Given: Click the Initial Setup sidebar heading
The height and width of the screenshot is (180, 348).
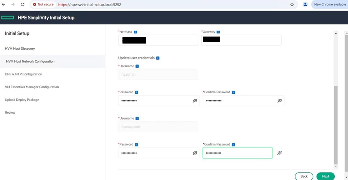Looking at the screenshot, I should pos(17,33).
